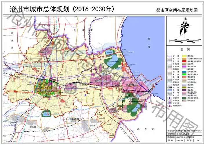Click the sheet number 14 cell
This screenshot has height=145, width=205.
(x=198, y=140)
